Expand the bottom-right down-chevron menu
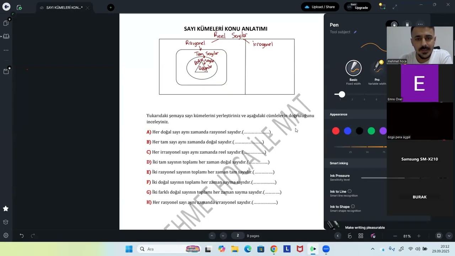 tap(449, 236)
